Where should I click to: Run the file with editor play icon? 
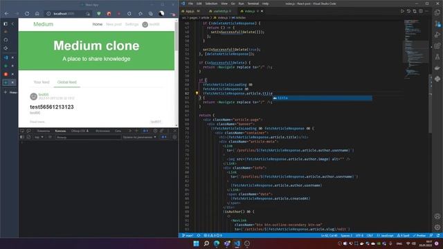[402, 11]
